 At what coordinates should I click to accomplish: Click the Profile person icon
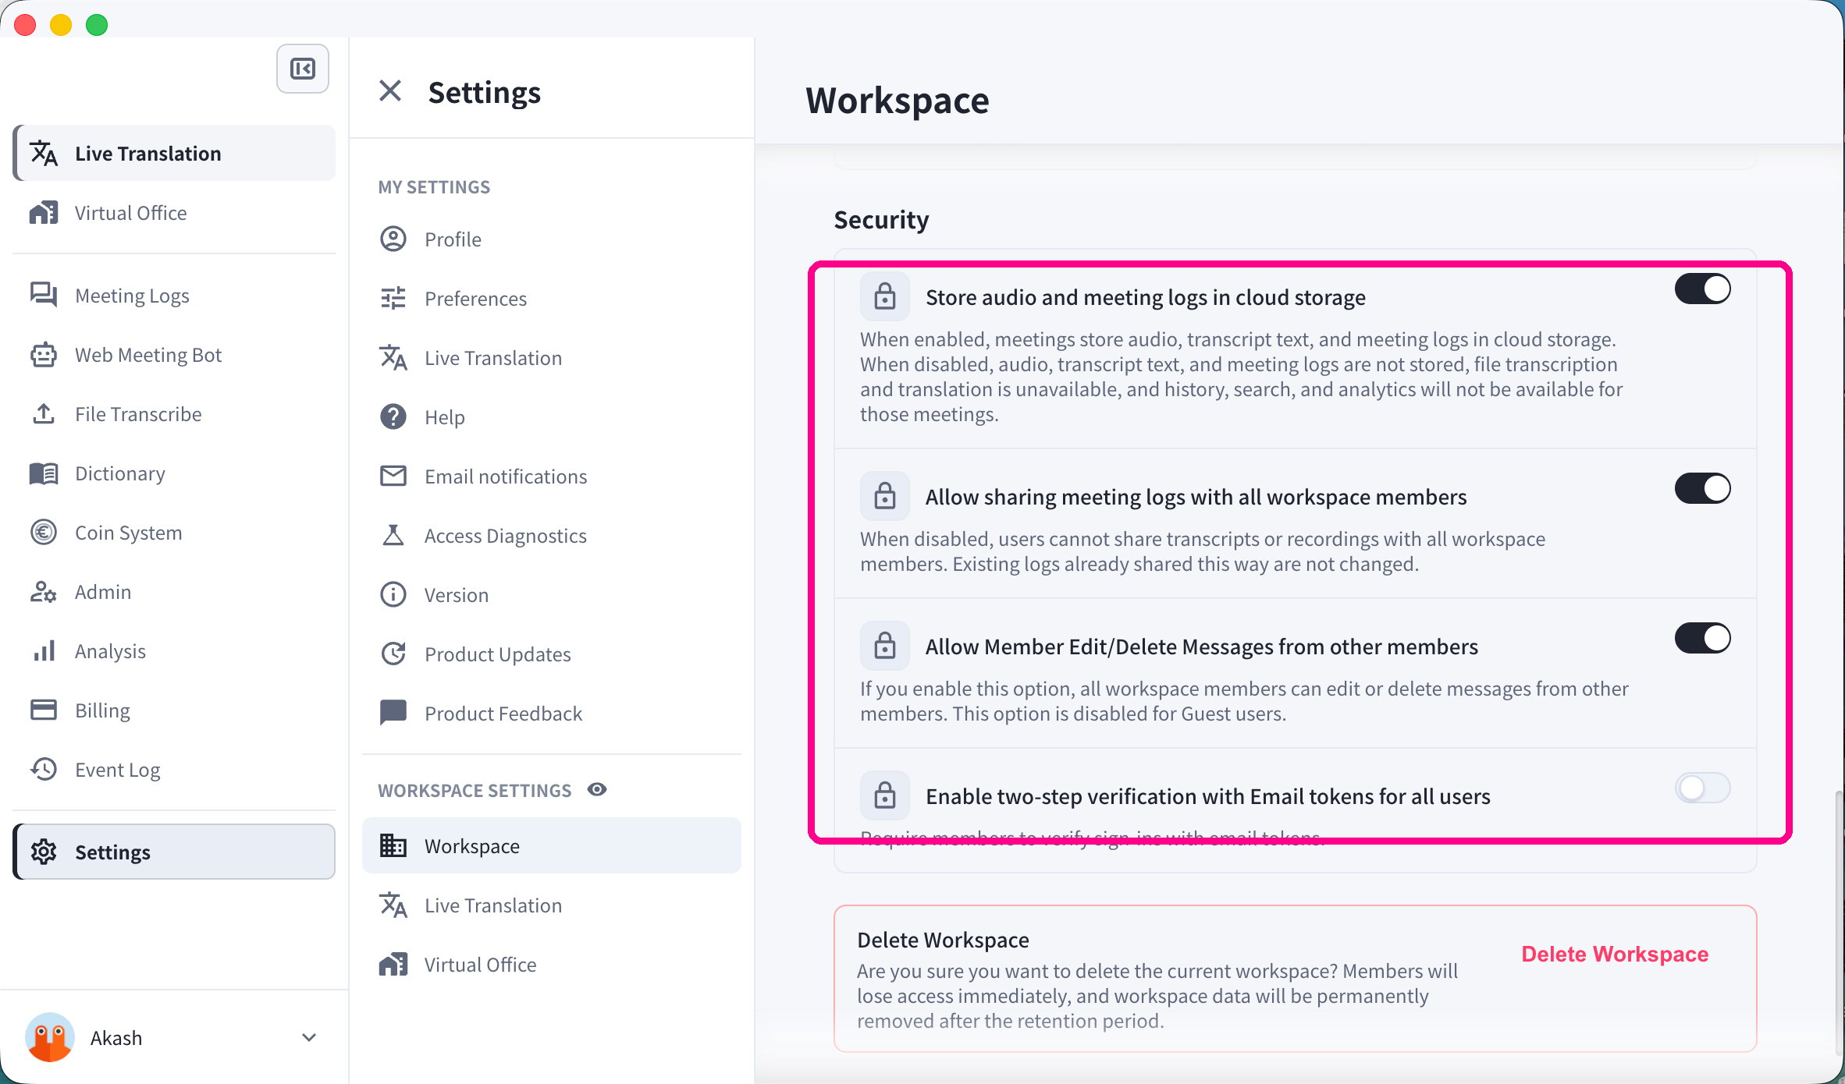point(393,239)
